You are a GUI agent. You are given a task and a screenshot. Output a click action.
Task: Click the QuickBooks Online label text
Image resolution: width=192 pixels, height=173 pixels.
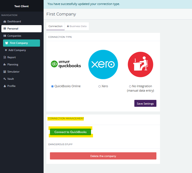pyautogui.click(x=68, y=86)
